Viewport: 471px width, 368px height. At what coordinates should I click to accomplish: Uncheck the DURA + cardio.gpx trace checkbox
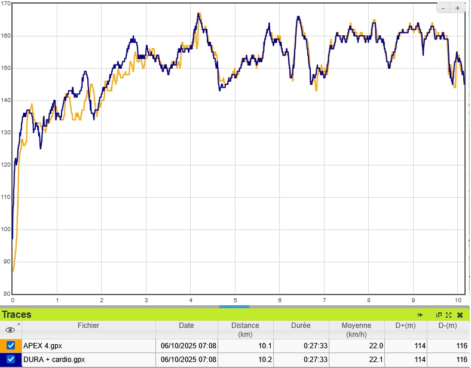[x=11, y=360]
